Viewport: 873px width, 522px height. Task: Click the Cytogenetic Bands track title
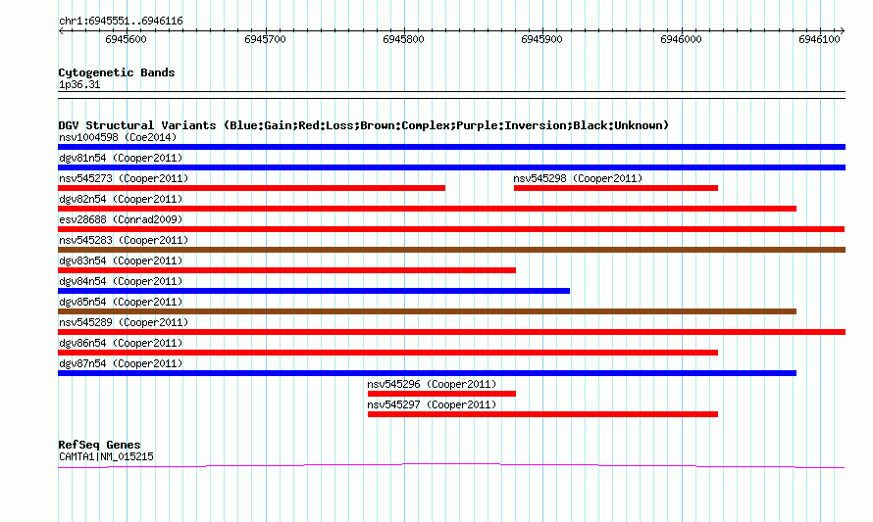pyautogui.click(x=117, y=72)
